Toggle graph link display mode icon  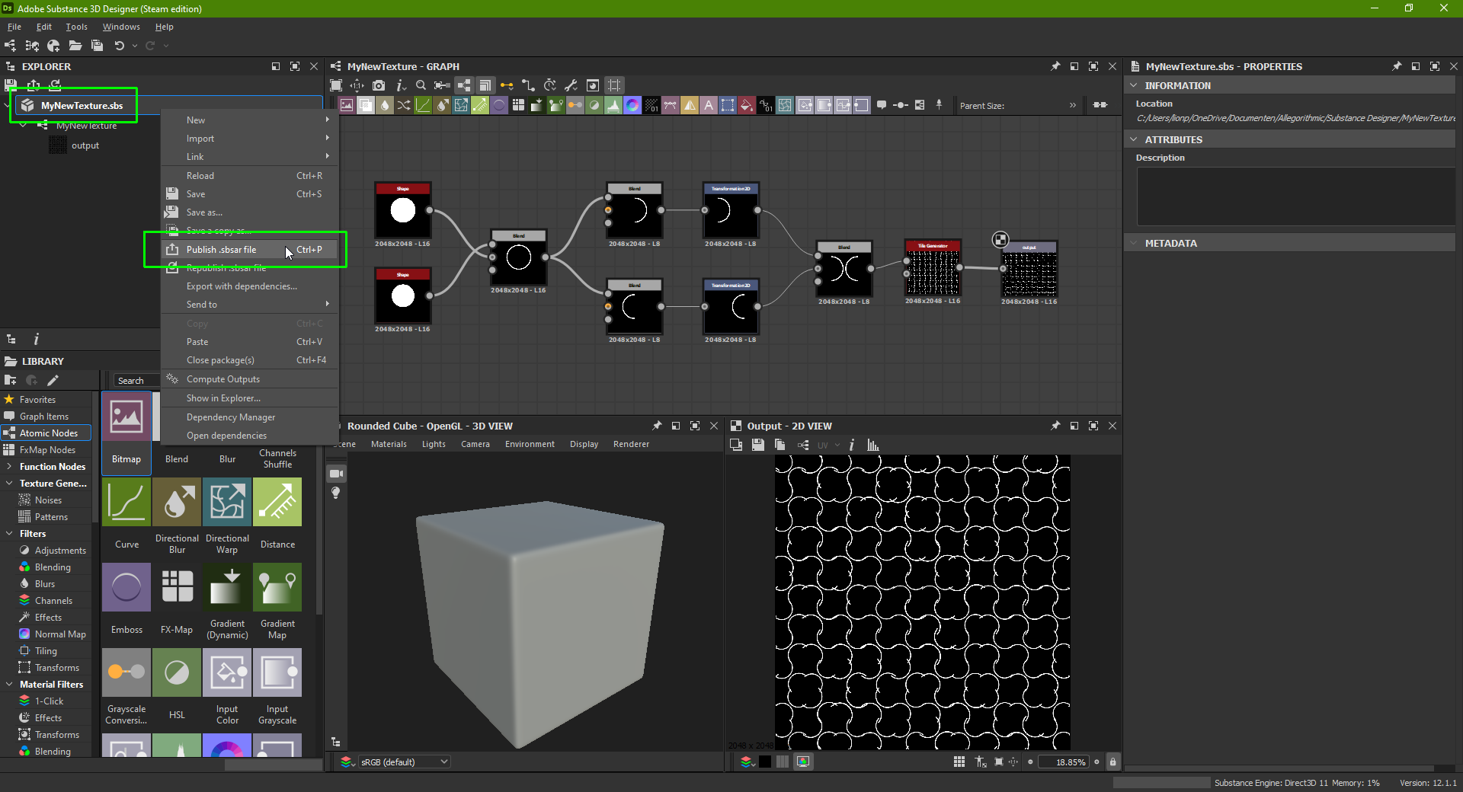[x=528, y=85]
